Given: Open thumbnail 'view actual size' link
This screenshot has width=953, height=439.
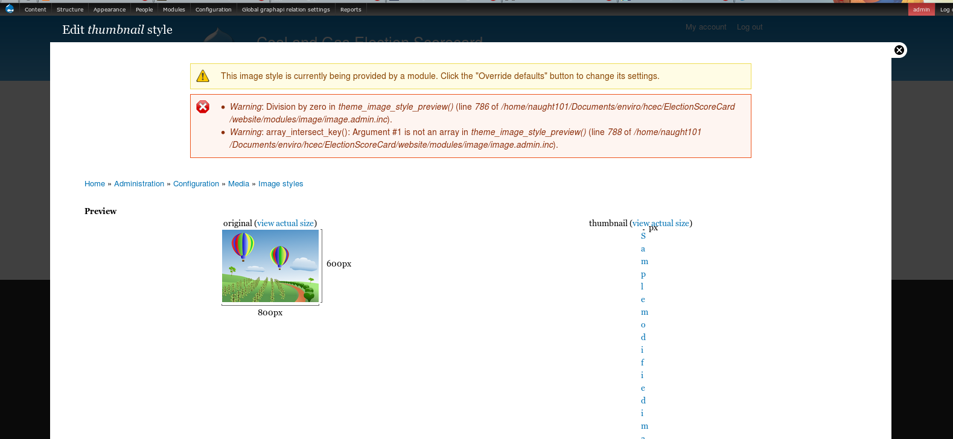Looking at the screenshot, I should coord(661,223).
